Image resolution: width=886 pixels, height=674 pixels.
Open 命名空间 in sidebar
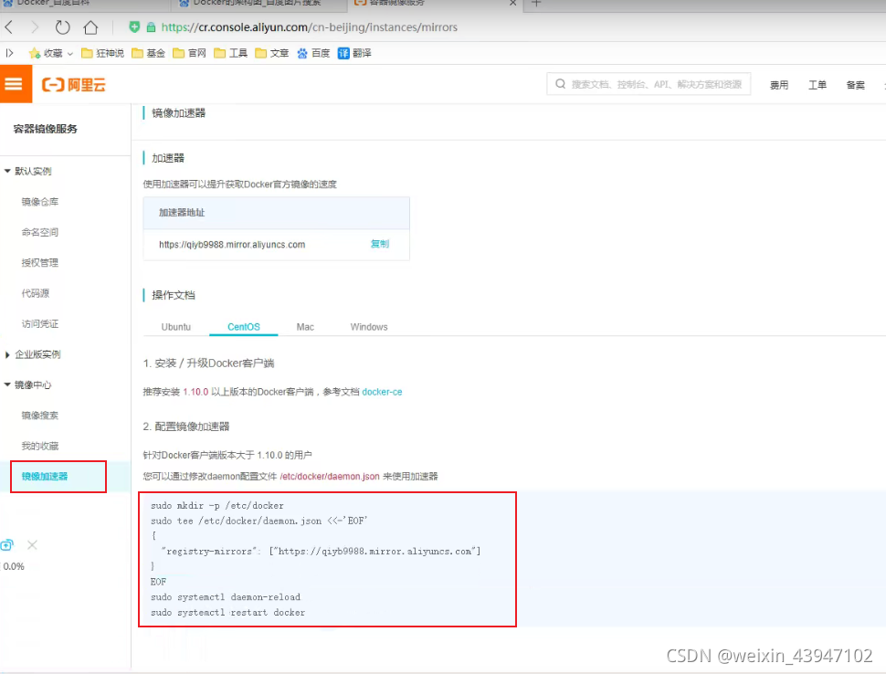click(39, 232)
